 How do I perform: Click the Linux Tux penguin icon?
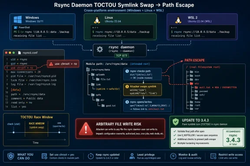[97, 20]
